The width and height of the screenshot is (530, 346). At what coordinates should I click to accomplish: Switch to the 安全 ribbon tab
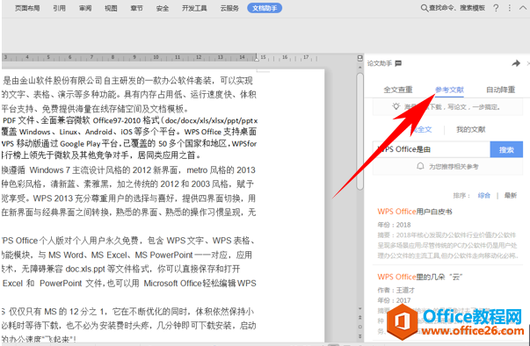tap(163, 8)
